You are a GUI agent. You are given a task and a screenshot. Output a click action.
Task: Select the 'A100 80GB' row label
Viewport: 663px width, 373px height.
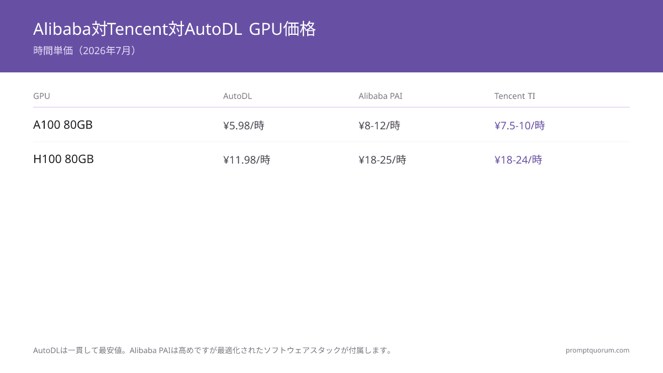(x=63, y=125)
